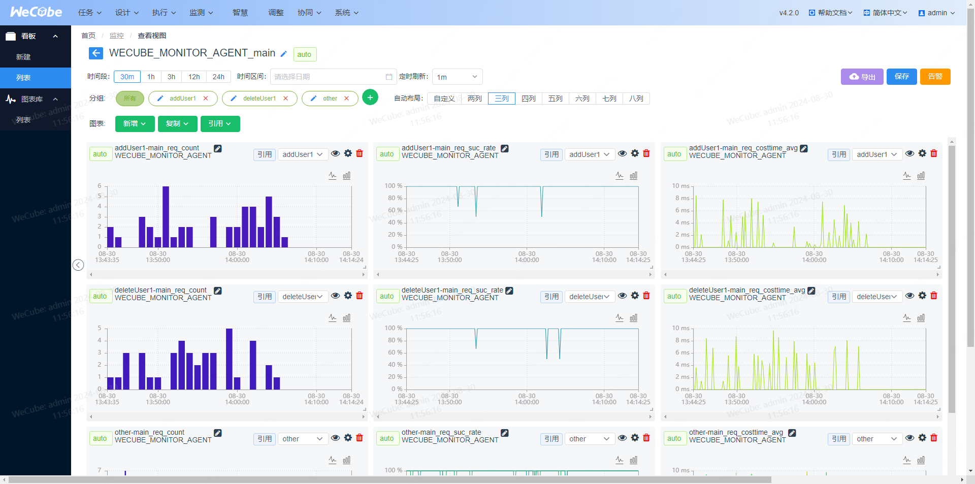Click 引用 button on addUser1-main_req_costtime_avg chart
This screenshot has height=484, width=975.
coord(839,154)
